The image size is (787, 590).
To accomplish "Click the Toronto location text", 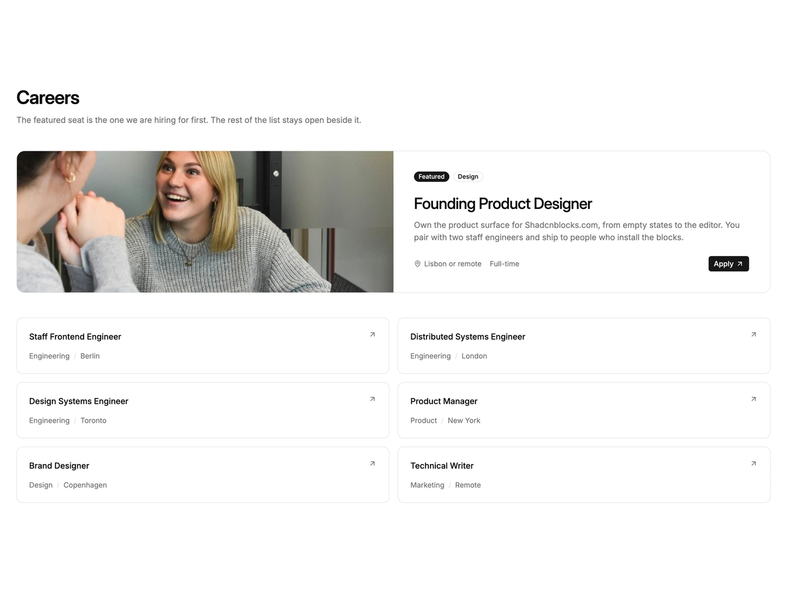I will pos(94,420).
